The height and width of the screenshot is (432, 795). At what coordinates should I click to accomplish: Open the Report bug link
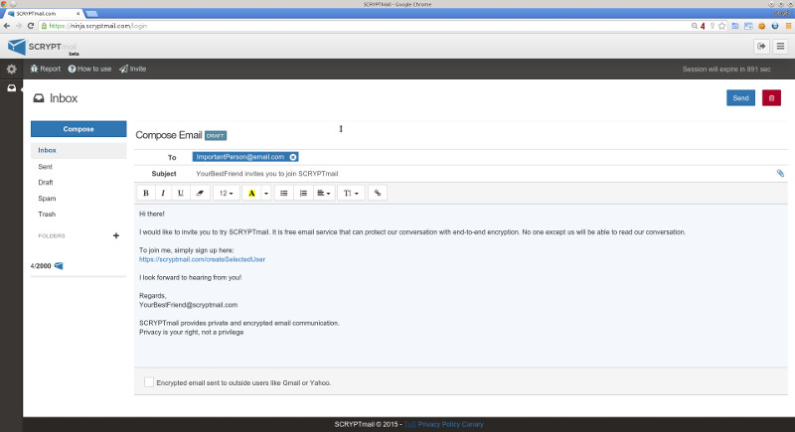click(x=45, y=69)
